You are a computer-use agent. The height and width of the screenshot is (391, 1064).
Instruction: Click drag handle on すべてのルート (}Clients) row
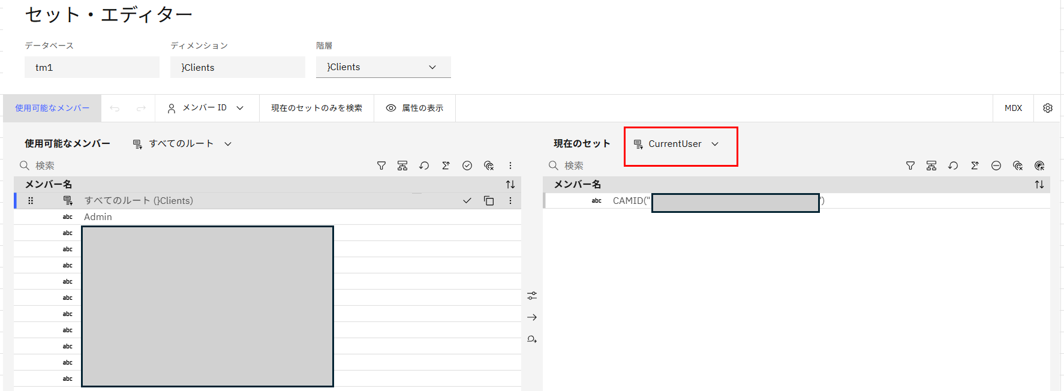click(x=31, y=201)
